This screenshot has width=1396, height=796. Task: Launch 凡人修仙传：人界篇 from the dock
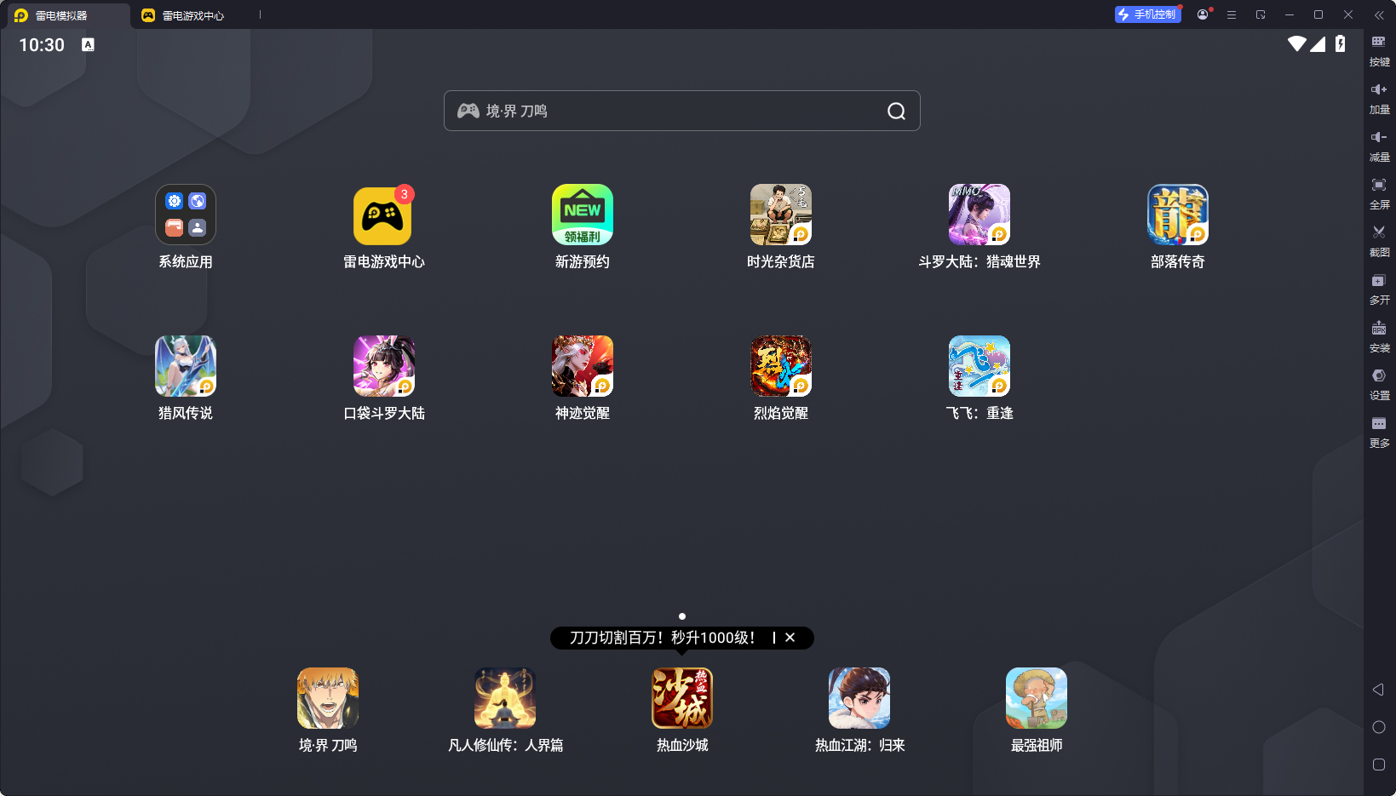(x=505, y=698)
